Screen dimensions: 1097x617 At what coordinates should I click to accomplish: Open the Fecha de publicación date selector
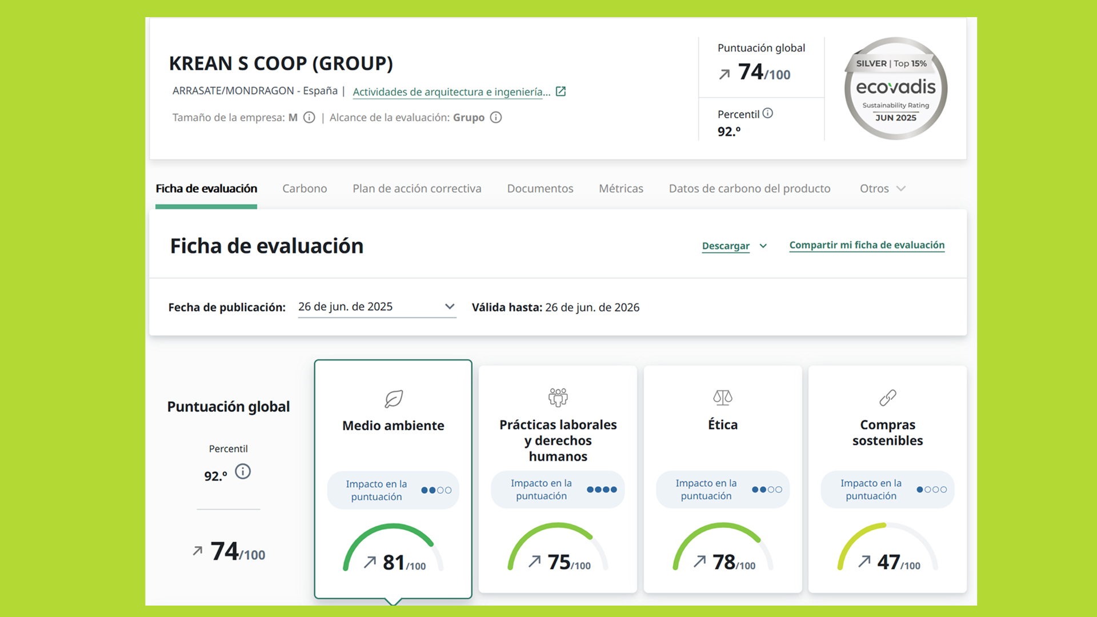(x=377, y=307)
